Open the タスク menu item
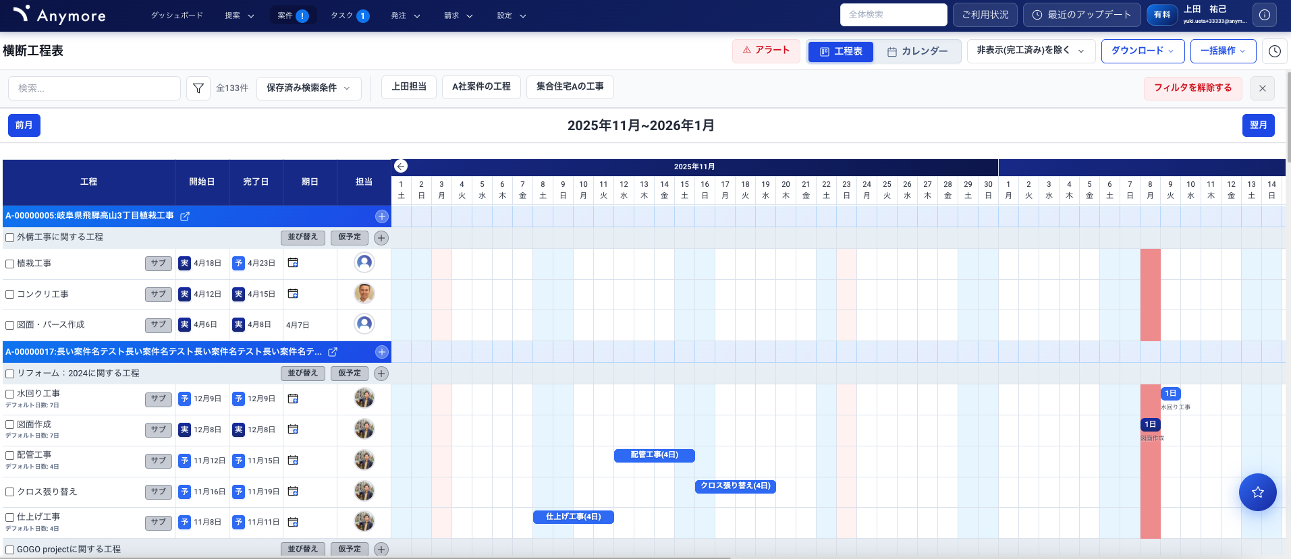The width and height of the screenshot is (1291, 559). pyautogui.click(x=350, y=16)
